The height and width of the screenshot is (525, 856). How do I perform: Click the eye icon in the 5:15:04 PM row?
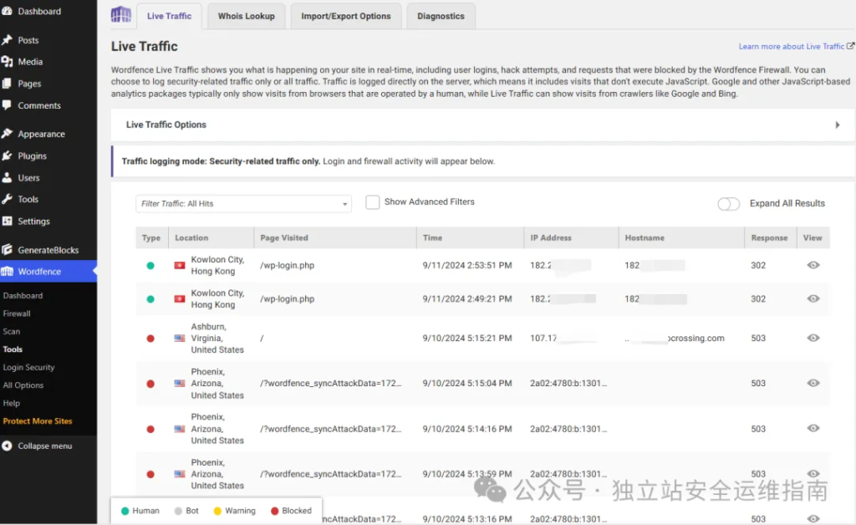pos(813,383)
